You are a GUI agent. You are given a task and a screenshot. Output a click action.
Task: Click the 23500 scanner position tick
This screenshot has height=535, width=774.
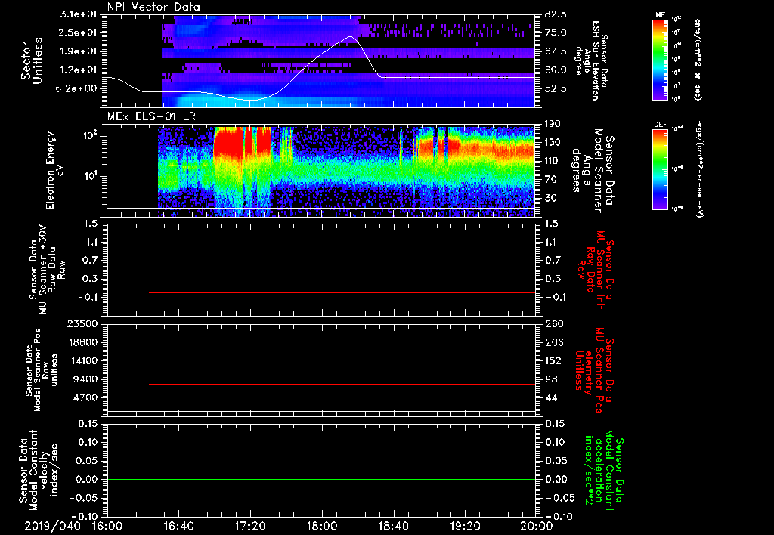[82, 324]
